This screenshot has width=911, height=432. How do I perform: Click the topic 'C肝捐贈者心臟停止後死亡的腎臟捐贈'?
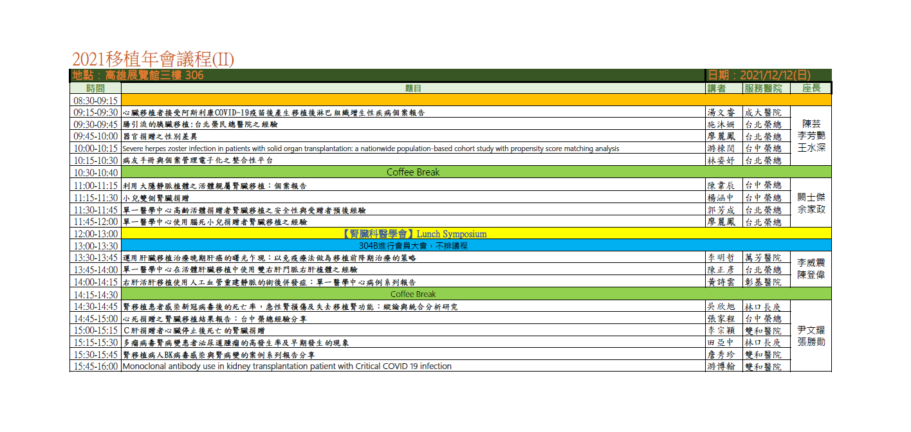click(194, 330)
